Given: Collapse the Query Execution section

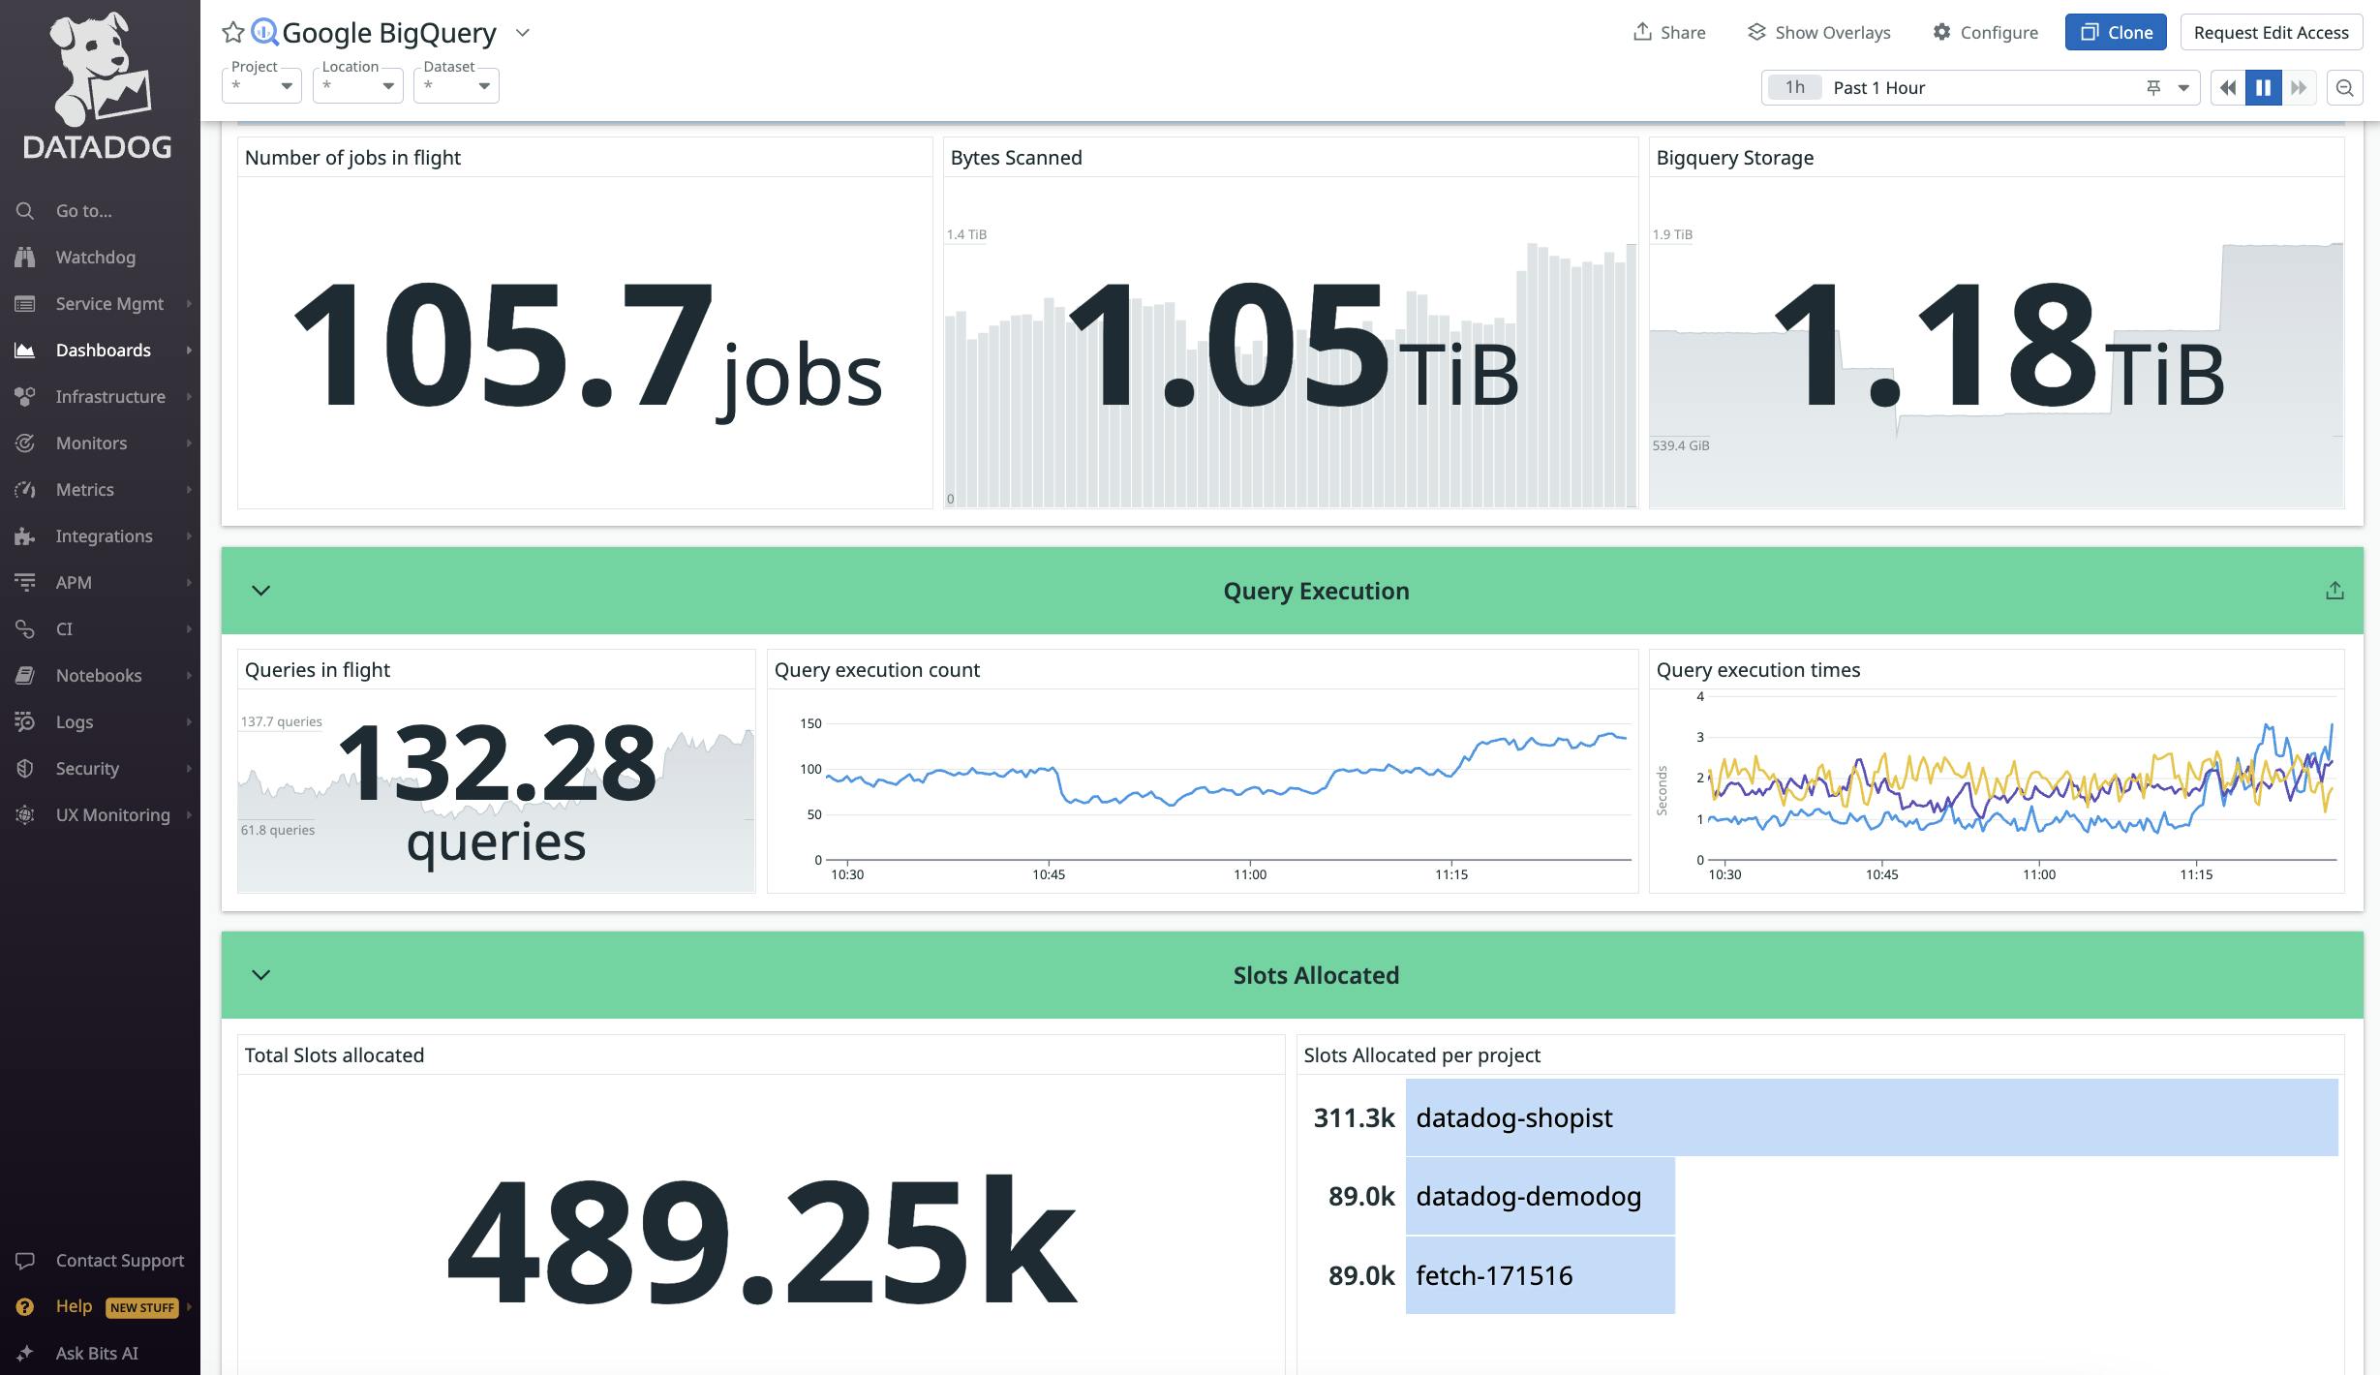Looking at the screenshot, I should tap(260, 591).
